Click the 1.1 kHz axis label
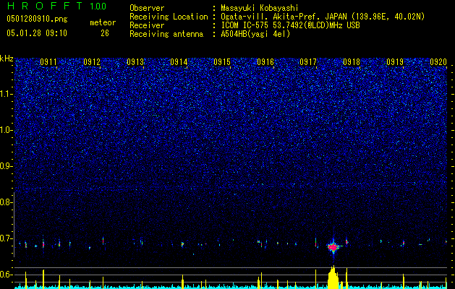 [7, 95]
